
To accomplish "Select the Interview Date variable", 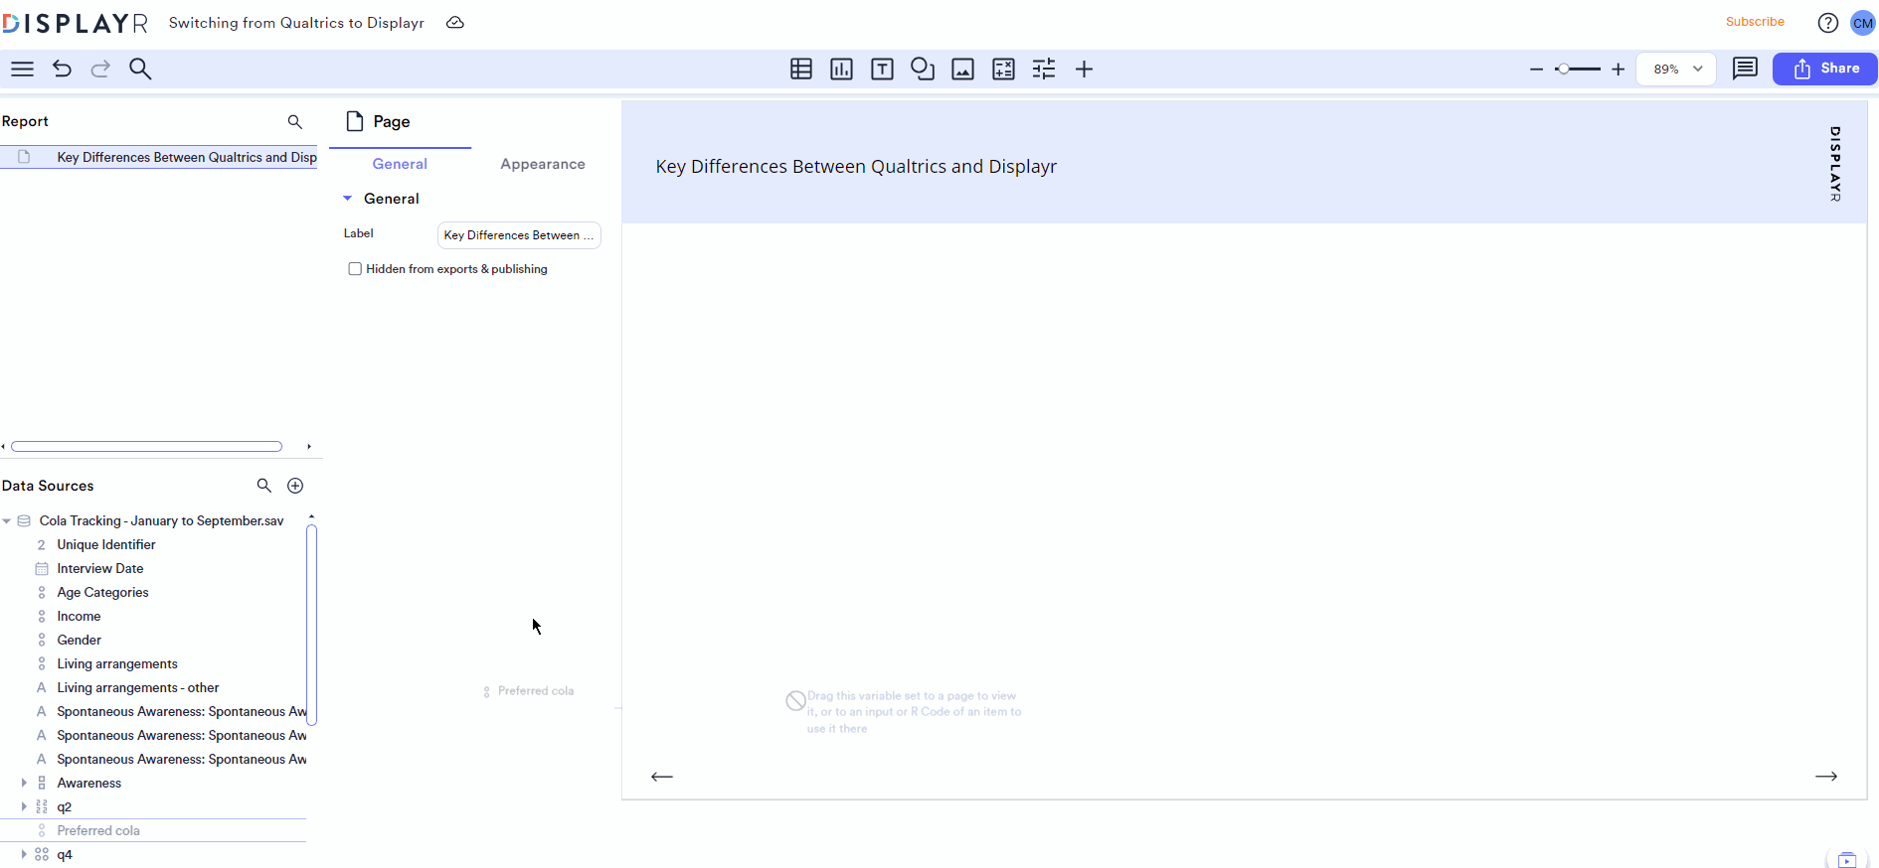I will 100,568.
